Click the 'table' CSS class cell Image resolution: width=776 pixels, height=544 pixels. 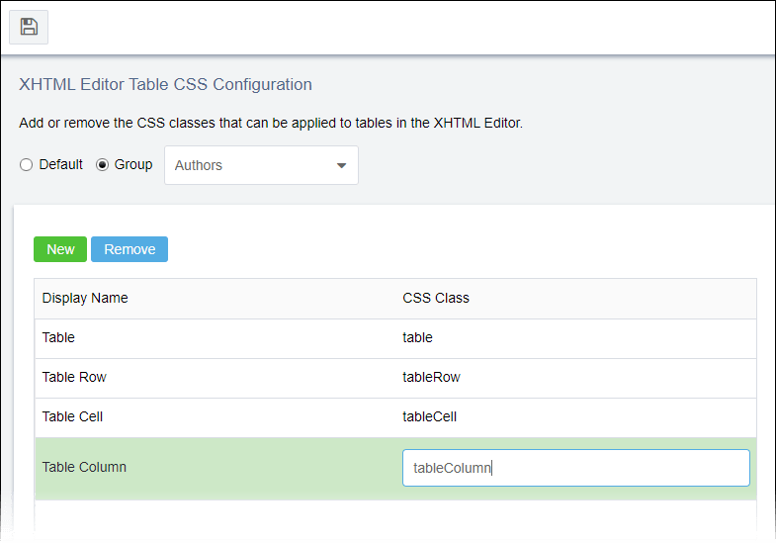pos(576,338)
